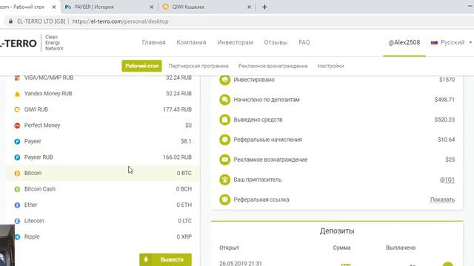Select the Рабочий стол sub-tab
474x266 pixels.
point(141,66)
